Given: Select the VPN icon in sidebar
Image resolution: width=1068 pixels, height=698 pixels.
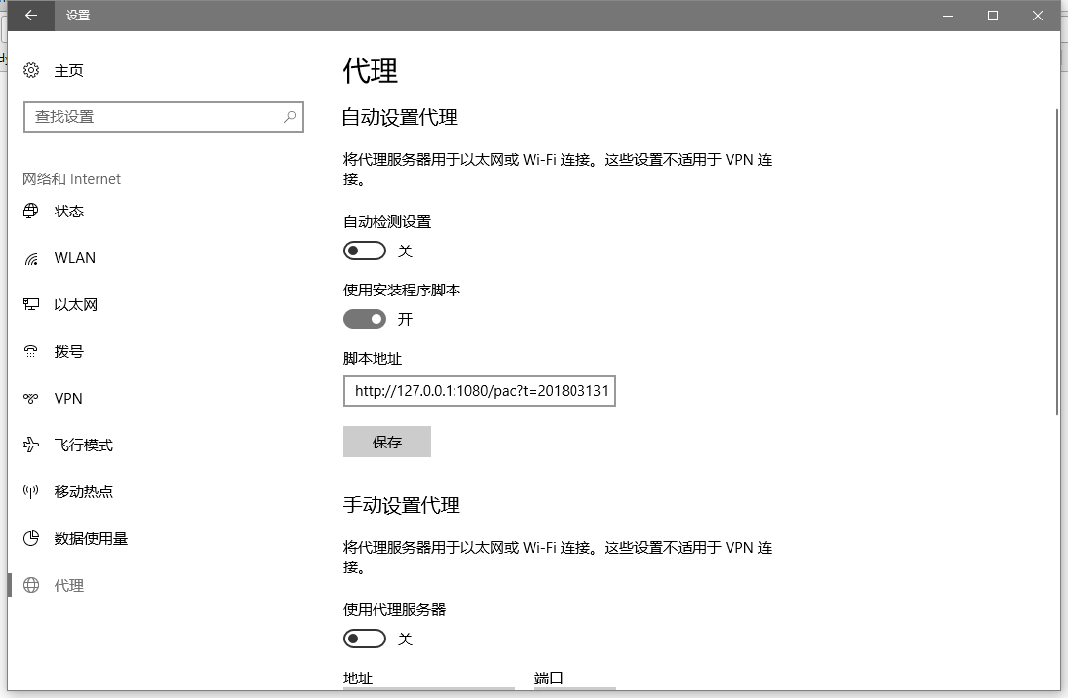Looking at the screenshot, I should [30, 398].
